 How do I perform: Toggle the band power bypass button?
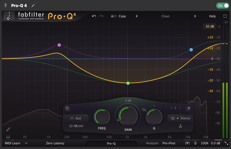[x=67, y=108]
